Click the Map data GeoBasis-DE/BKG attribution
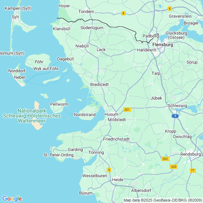203x203 pixels. [163, 200]
